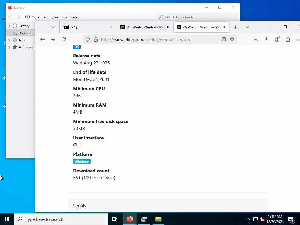Open Firefox View icon in tab bar

point(53,27)
